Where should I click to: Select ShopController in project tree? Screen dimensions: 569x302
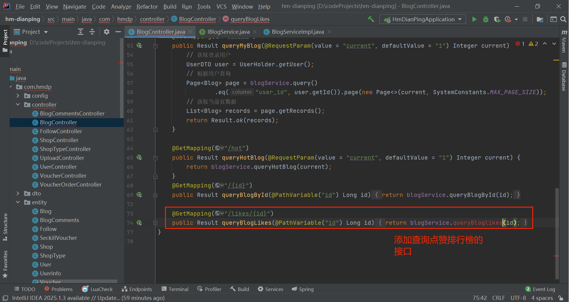[x=59, y=140]
